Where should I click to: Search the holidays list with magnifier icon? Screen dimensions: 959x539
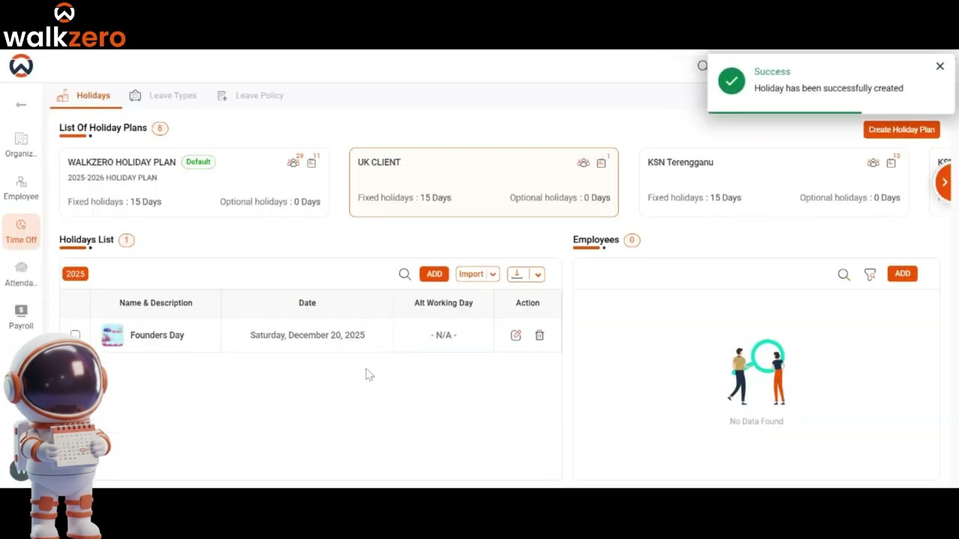coord(405,274)
